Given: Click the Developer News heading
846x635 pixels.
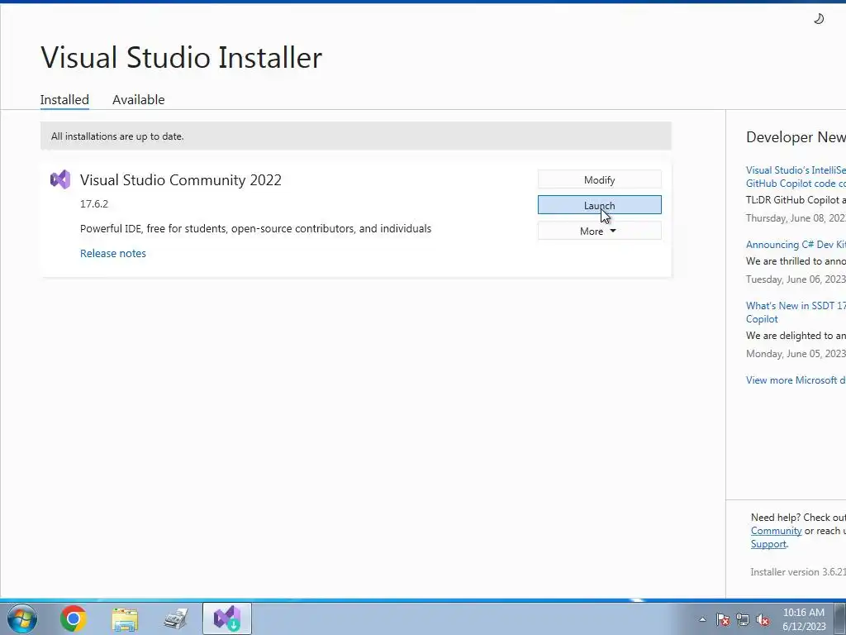Looking at the screenshot, I should [796, 137].
